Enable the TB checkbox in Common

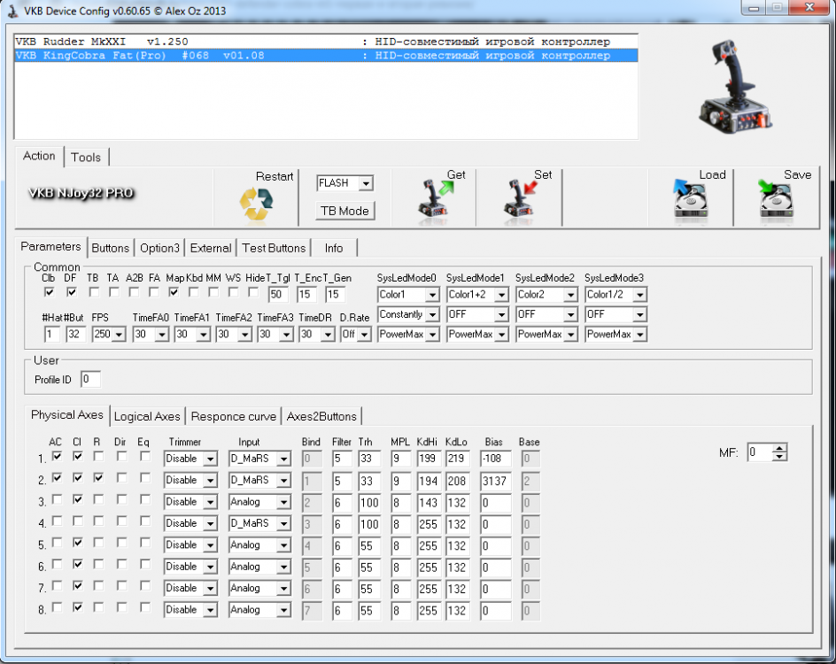tap(92, 291)
